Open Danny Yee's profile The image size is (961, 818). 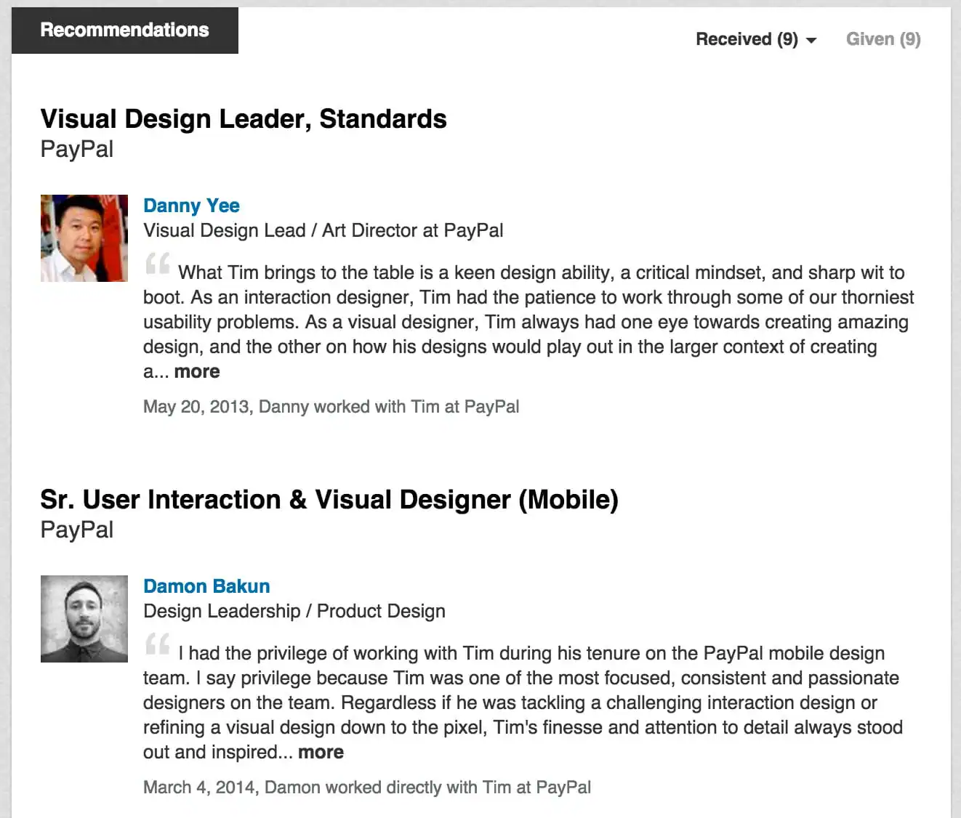tap(191, 206)
